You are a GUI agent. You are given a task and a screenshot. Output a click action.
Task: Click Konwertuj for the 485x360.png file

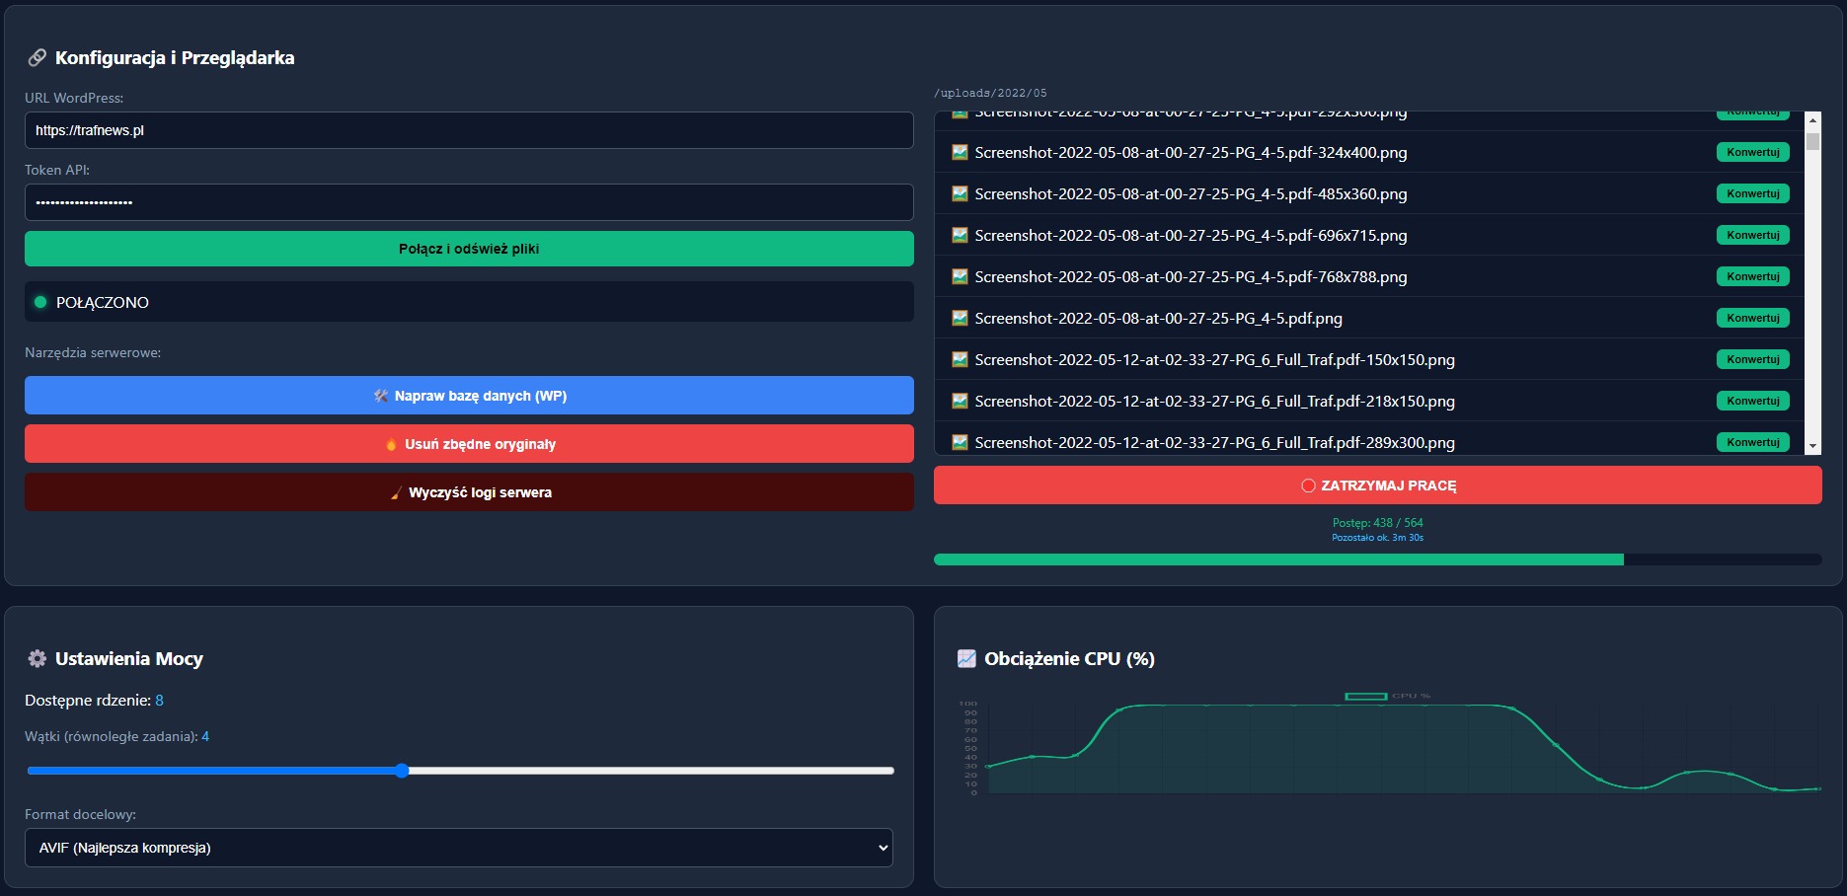click(x=1752, y=194)
